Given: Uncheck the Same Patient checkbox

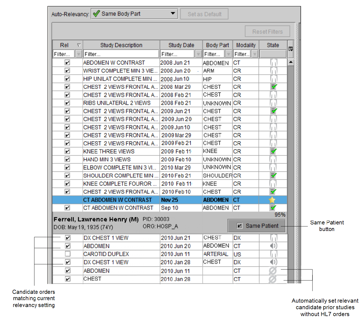Looking at the screenshot, I should (240, 226).
